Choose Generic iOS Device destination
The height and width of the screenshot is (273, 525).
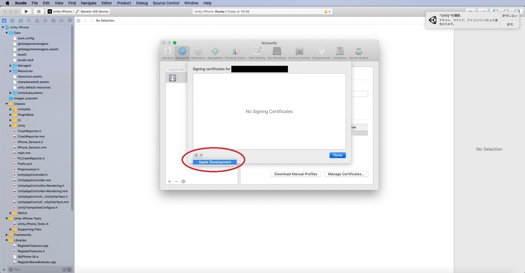92,11
